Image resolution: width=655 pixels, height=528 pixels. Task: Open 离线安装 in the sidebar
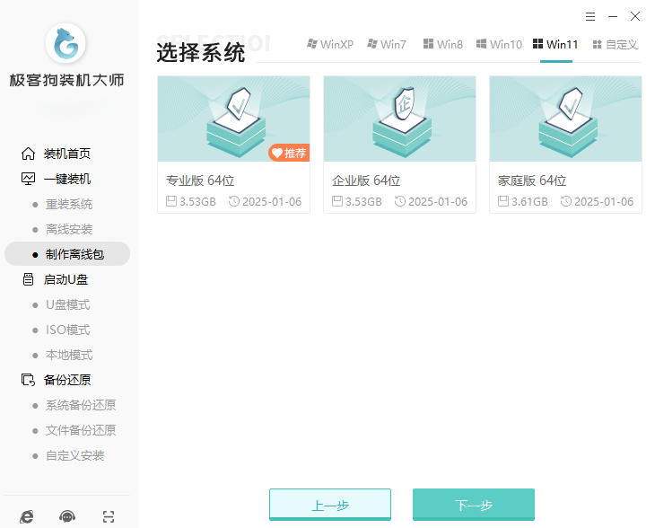69,229
